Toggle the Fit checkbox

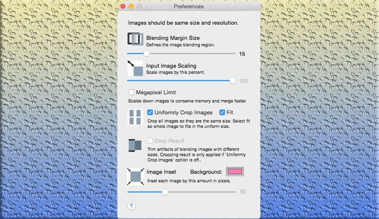coord(222,112)
